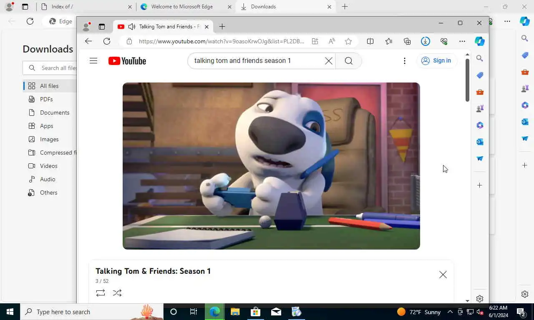Close the Season 1 playlist panel
The image size is (534, 320).
point(443,275)
